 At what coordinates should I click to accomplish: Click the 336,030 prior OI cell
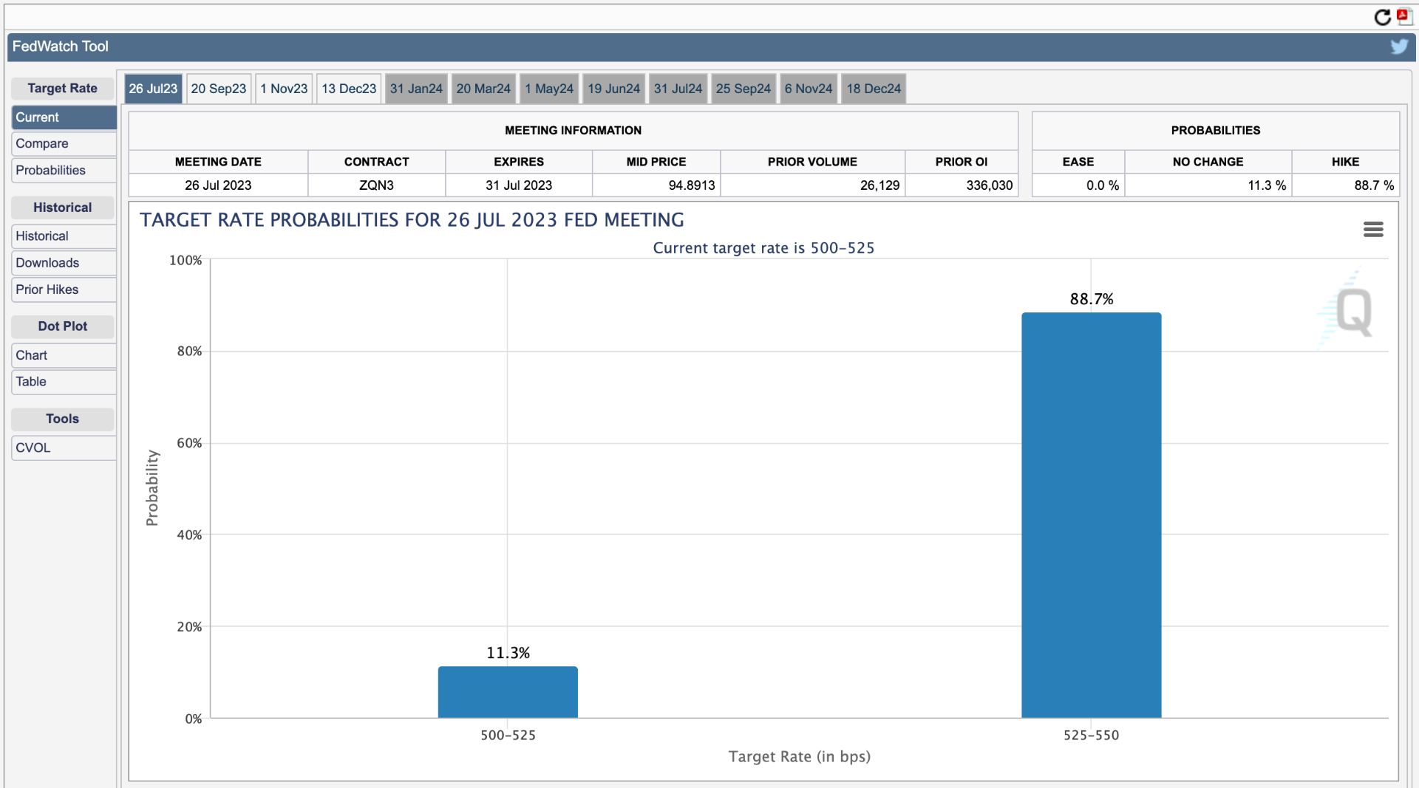click(962, 185)
